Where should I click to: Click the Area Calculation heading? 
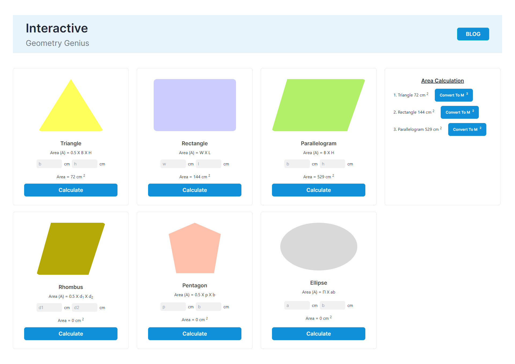442,80
